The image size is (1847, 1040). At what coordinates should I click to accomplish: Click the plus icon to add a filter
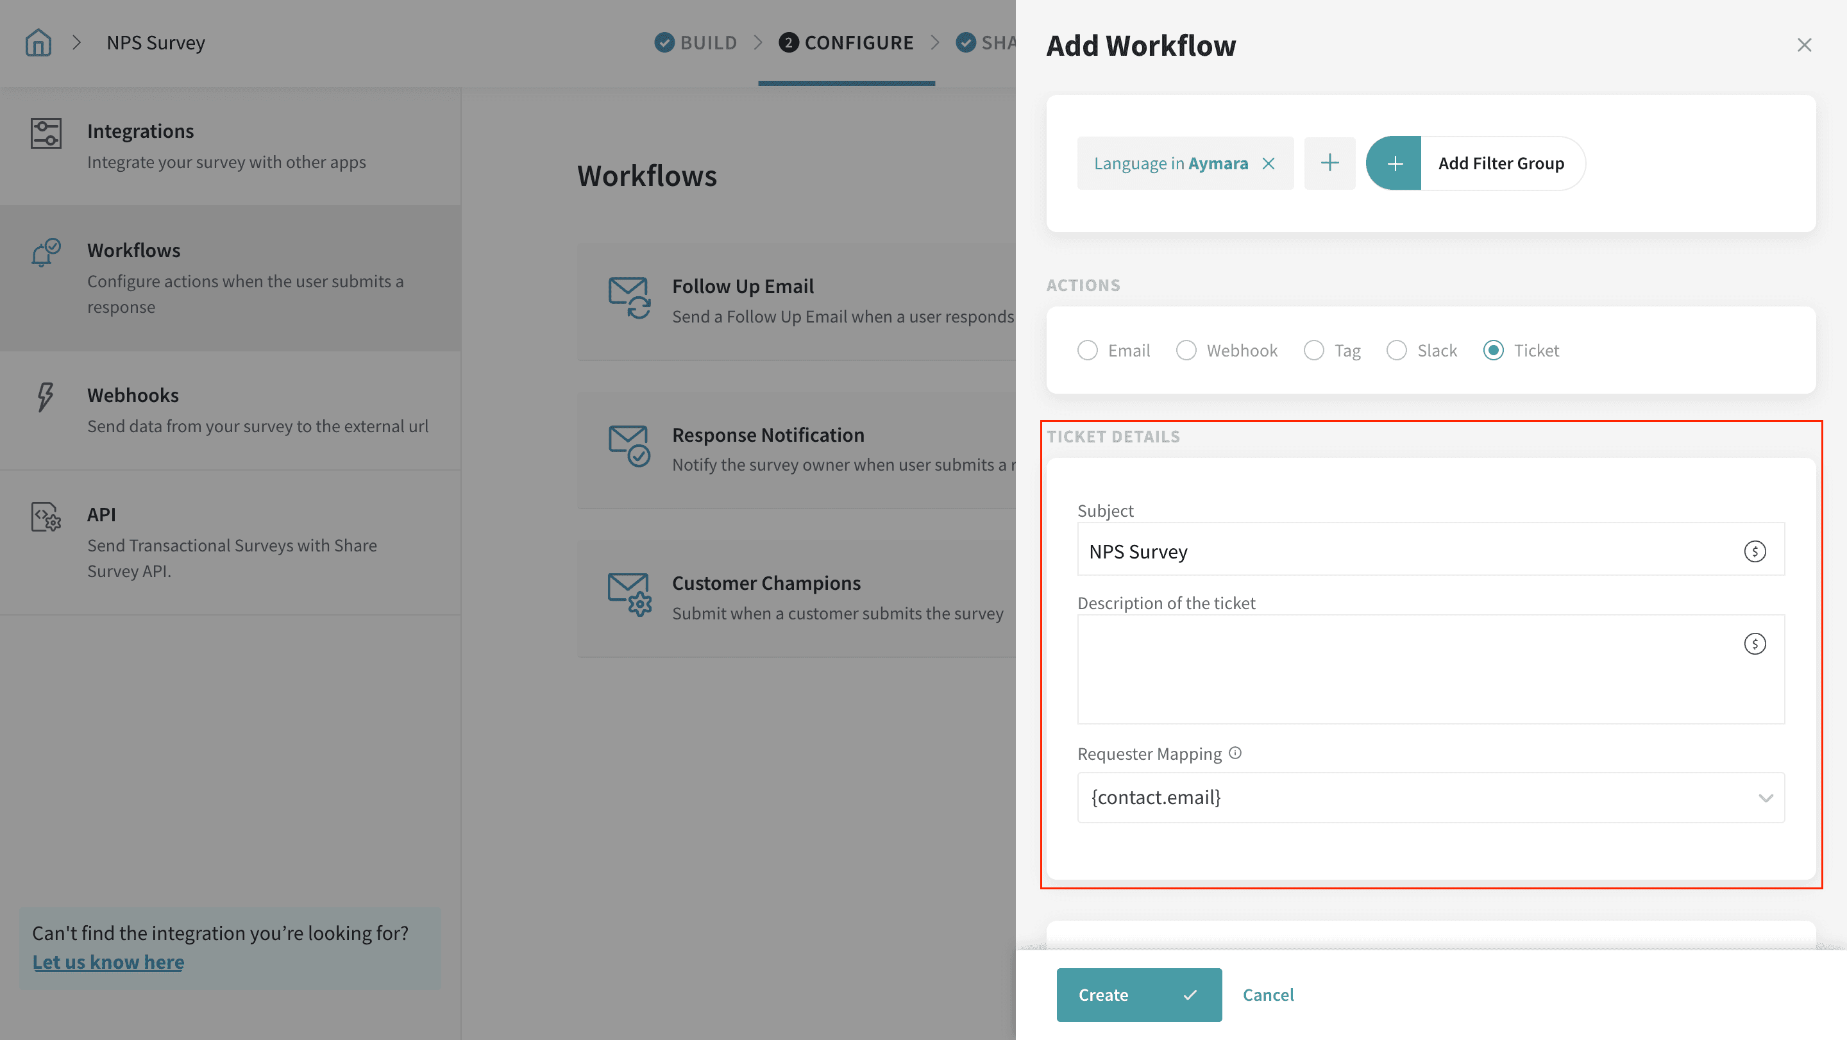(x=1329, y=164)
